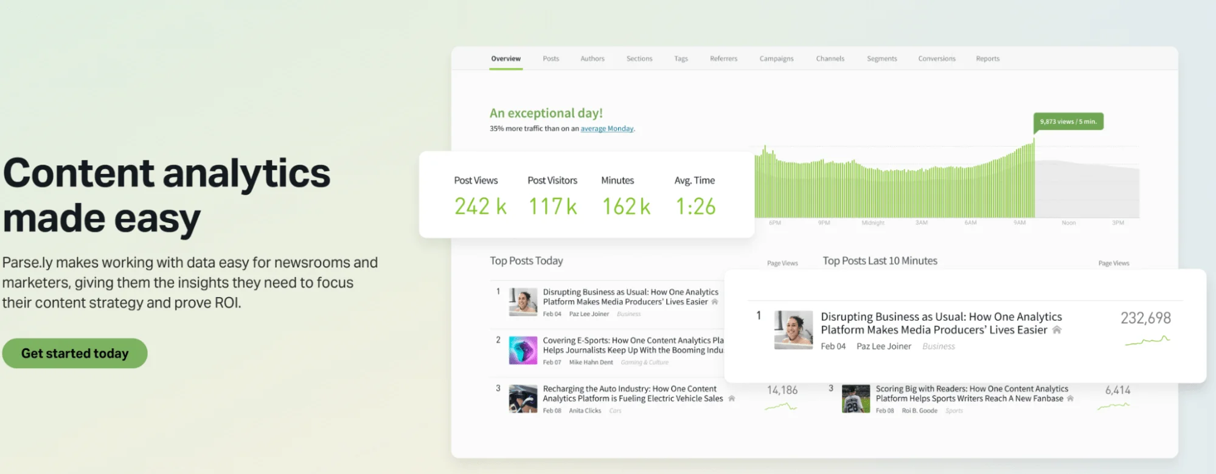Click the An exceptional day! heading
This screenshot has width=1216, height=474.
click(546, 113)
